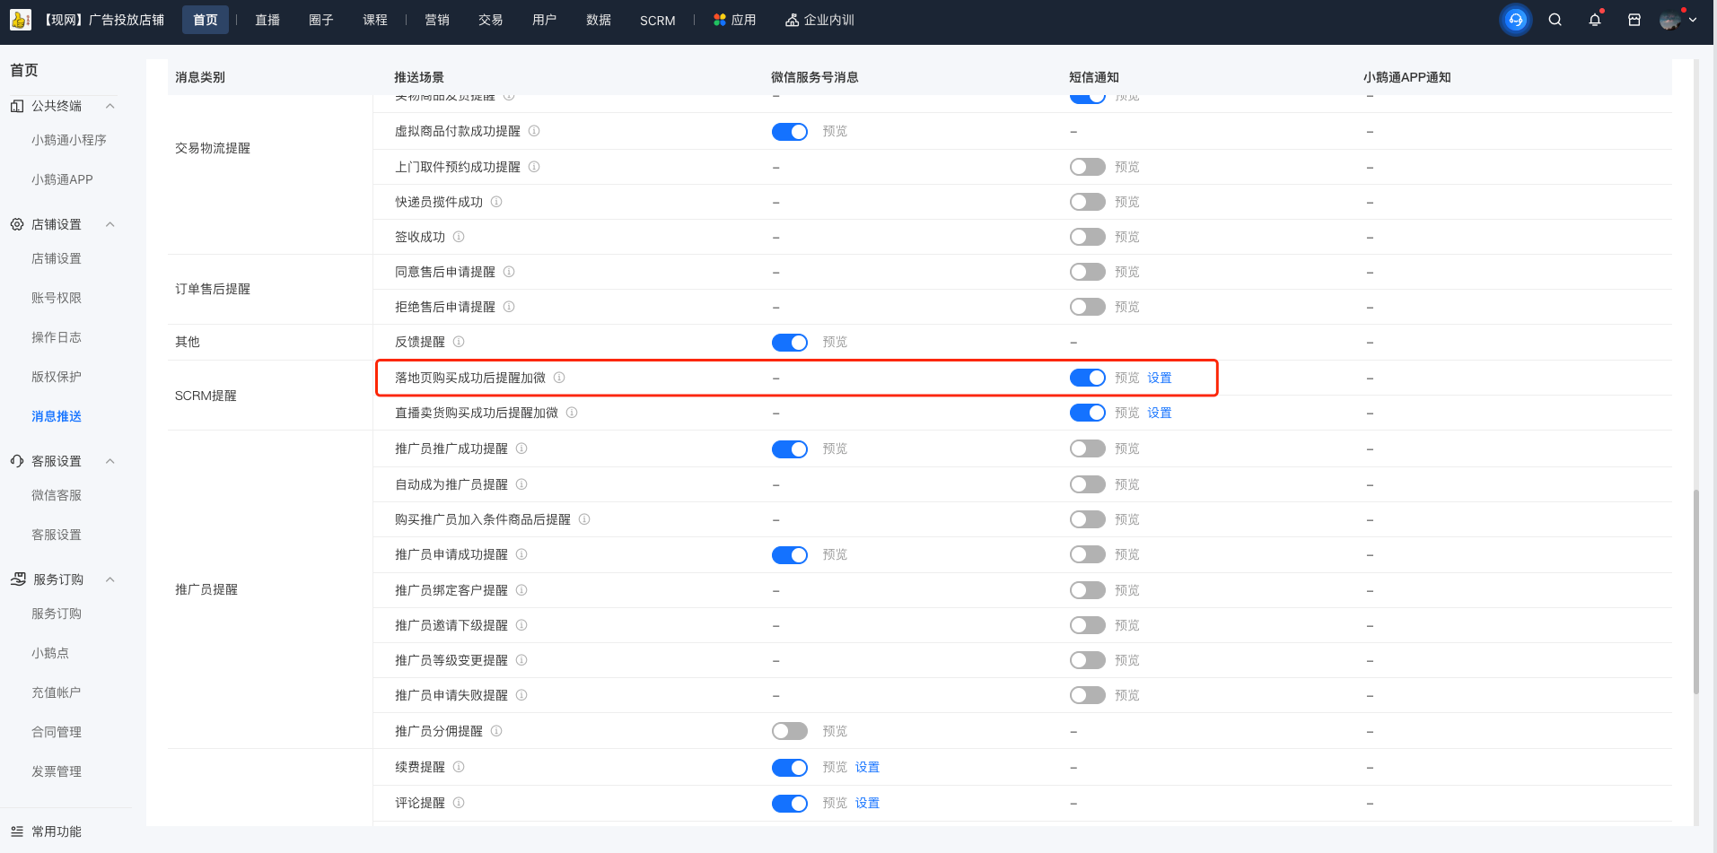The height and width of the screenshot is (853, 1717).
Task: Show info tooltip for 续费提醒
Action: [x=459, y=767]
